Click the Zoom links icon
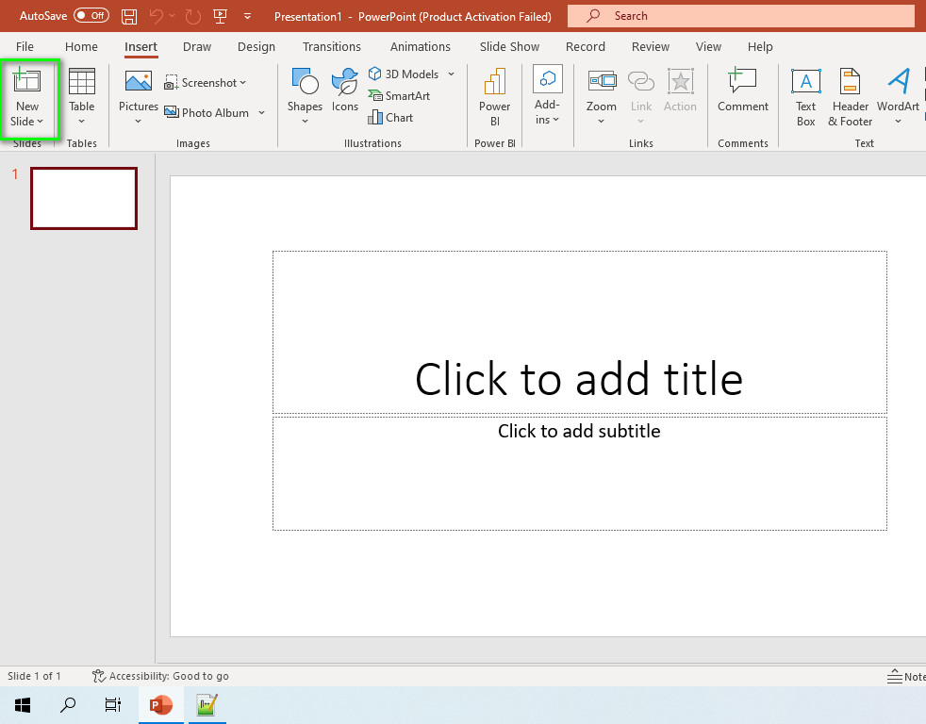Viewport: 926px width, 724px height. point(602,81)
